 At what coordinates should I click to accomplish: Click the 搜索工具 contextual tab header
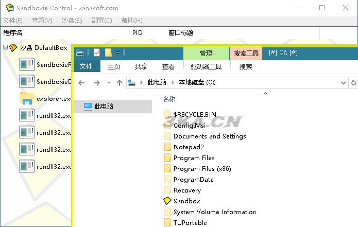click(246, 54)
